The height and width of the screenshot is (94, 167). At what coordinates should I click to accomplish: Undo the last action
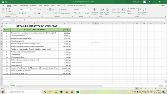[6, 2]
